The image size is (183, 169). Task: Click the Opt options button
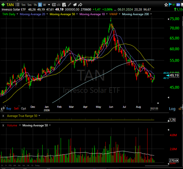pyautogui.click(x=23, y=108)
